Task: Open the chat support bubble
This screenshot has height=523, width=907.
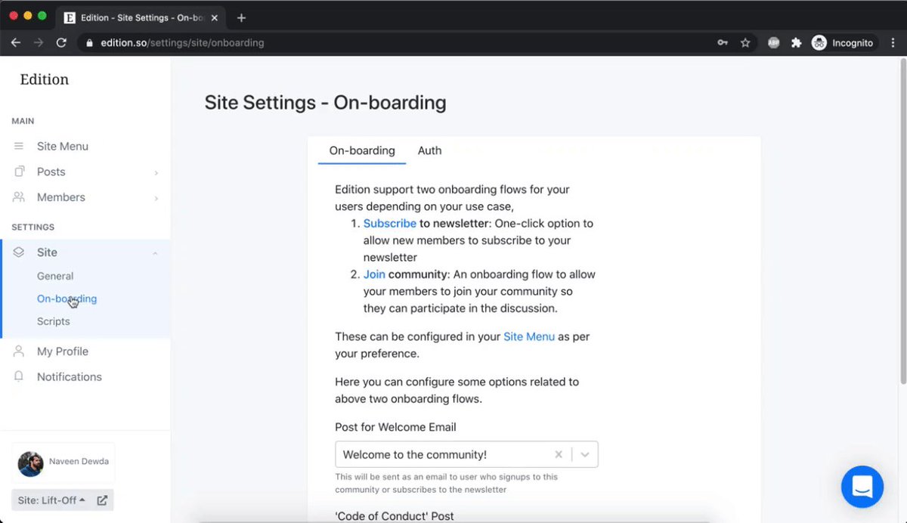Action: [862, 487]
